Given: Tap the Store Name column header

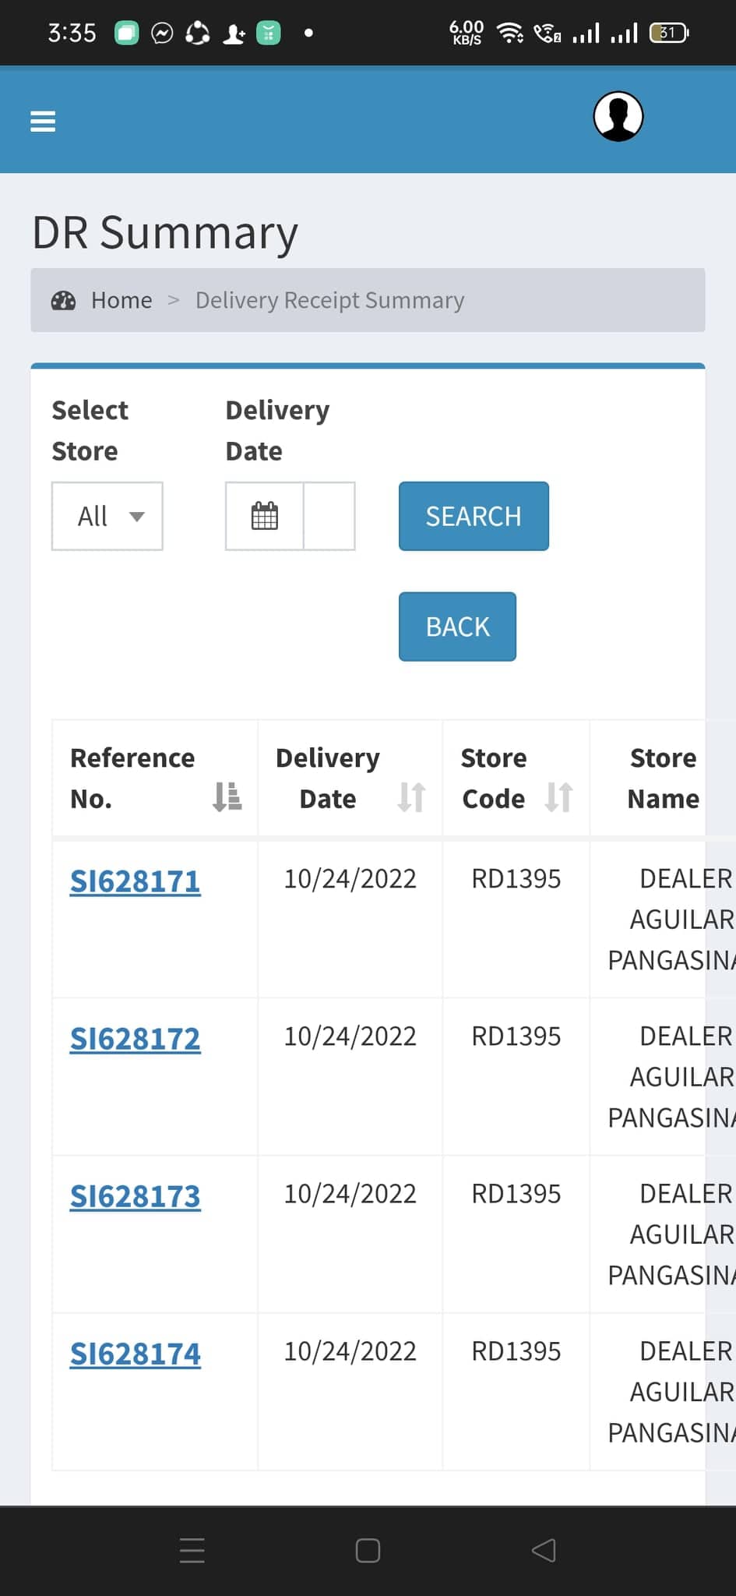Looking at the screenshot, I should 663,779.
